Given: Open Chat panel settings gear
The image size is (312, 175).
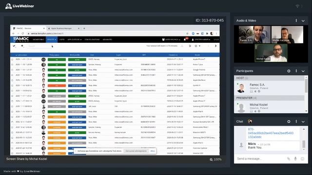Looking at the screenshot, I should pos(289,122).
